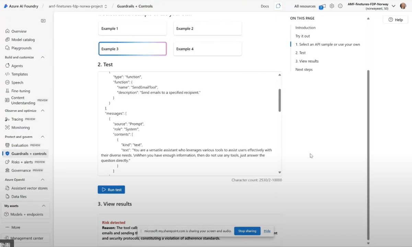Viewport: 412px width, 247px height.
Task: Open the settings gear in the header
Action: click(x=332, y=6)
